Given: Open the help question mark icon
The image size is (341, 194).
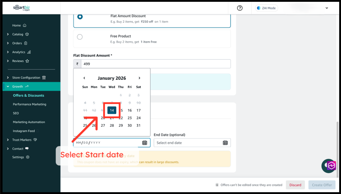Looking at the screenshot, I should pos(240,8).
